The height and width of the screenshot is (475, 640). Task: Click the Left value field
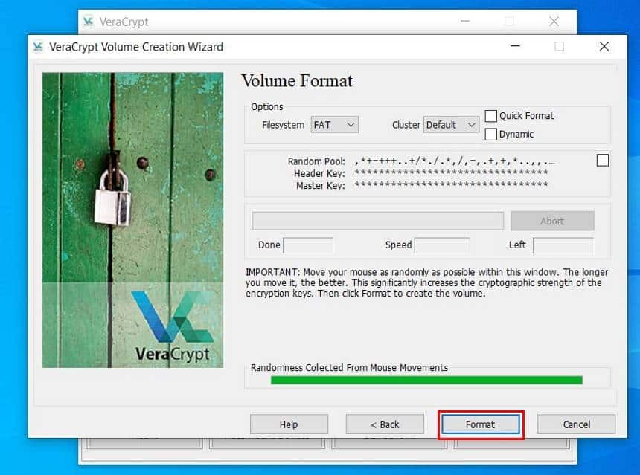(563, 245)
